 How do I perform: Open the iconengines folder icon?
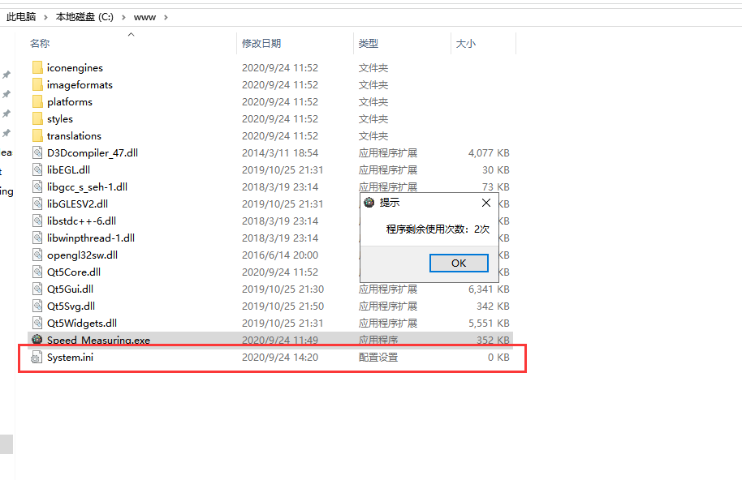click(x=37, y=67)
